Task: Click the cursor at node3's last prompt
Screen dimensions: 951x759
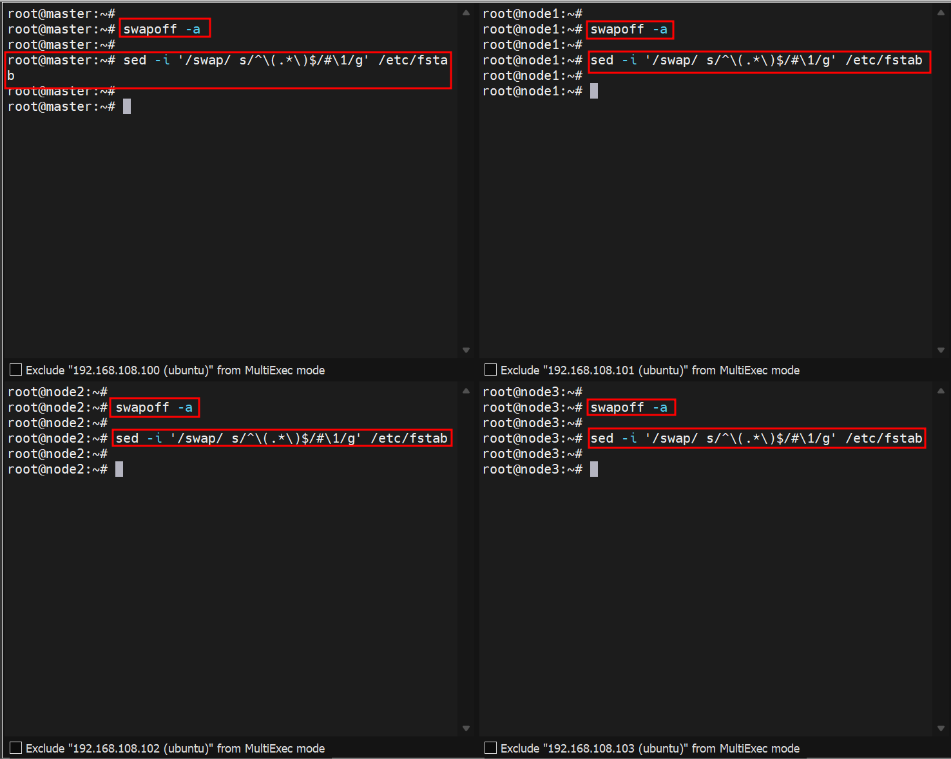Action: 594,469
